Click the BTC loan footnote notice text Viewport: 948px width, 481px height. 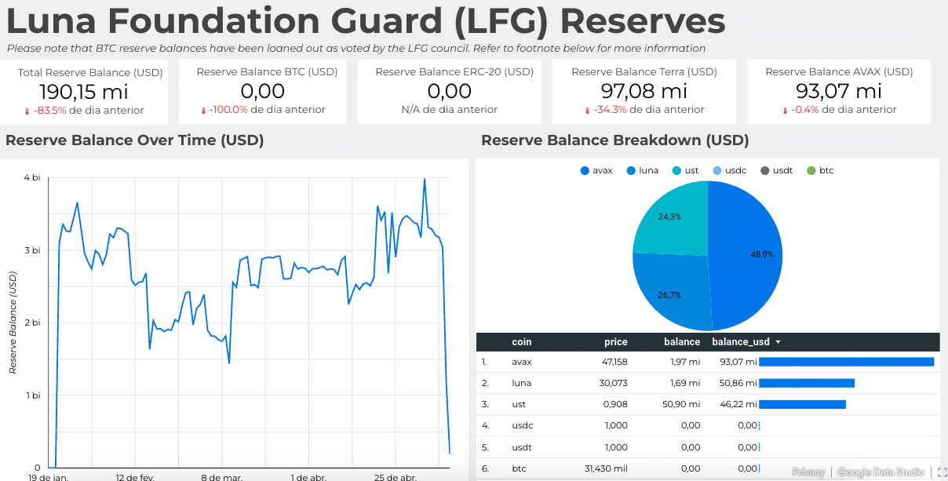tap(356, 49)
